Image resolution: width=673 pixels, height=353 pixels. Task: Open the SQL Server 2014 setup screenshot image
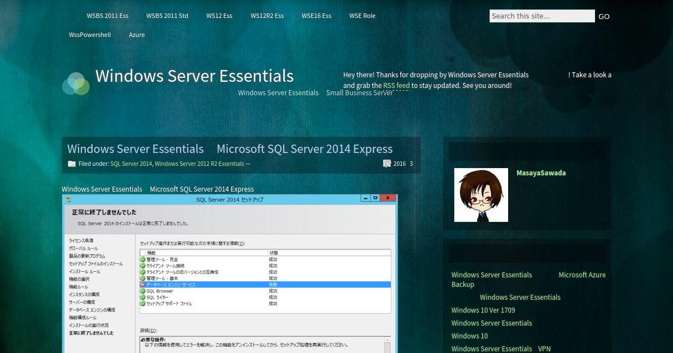[x=230, y=273]
